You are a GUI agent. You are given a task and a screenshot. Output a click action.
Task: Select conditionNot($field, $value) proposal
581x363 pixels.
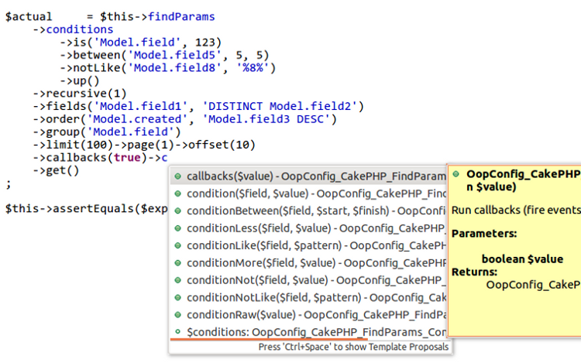tap(308, 280)
